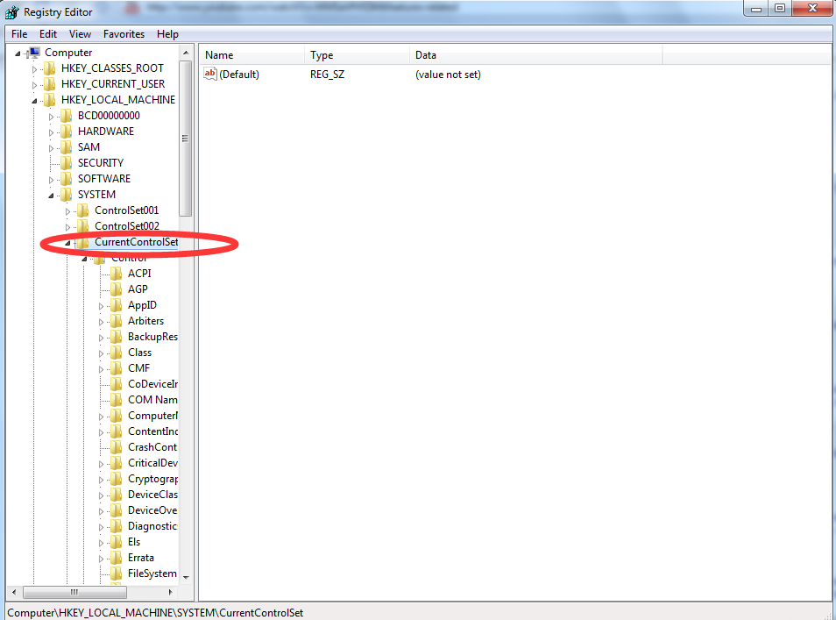Viewport: 836px width, 620px height.
Task: Click the (Default) string value icon
Action: (x=210, y=75)
